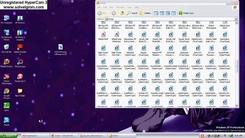Select HyperCam 3 desktop icon

coord(20,78)
